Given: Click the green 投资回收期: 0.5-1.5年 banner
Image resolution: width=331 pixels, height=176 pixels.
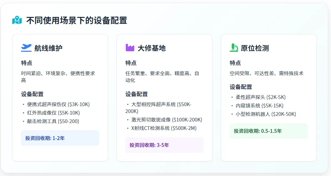Looking at the screenshot, I should pos(269,131).
